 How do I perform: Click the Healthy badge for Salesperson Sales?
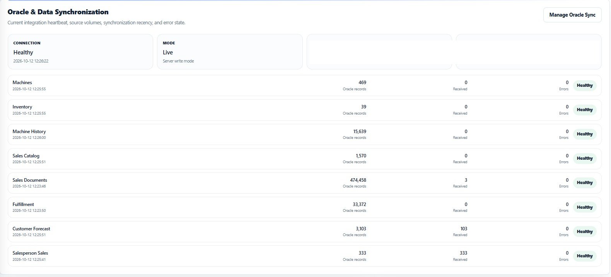click(585, 256)
